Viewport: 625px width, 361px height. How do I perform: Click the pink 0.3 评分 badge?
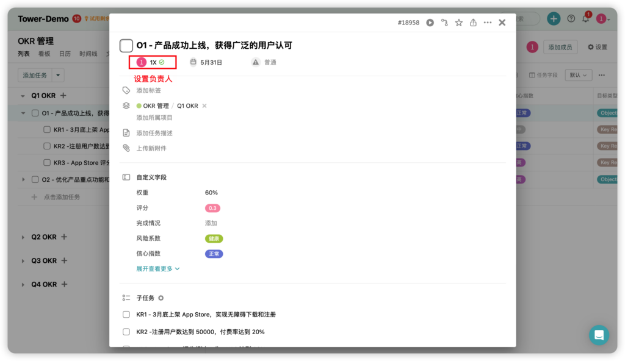214,208
